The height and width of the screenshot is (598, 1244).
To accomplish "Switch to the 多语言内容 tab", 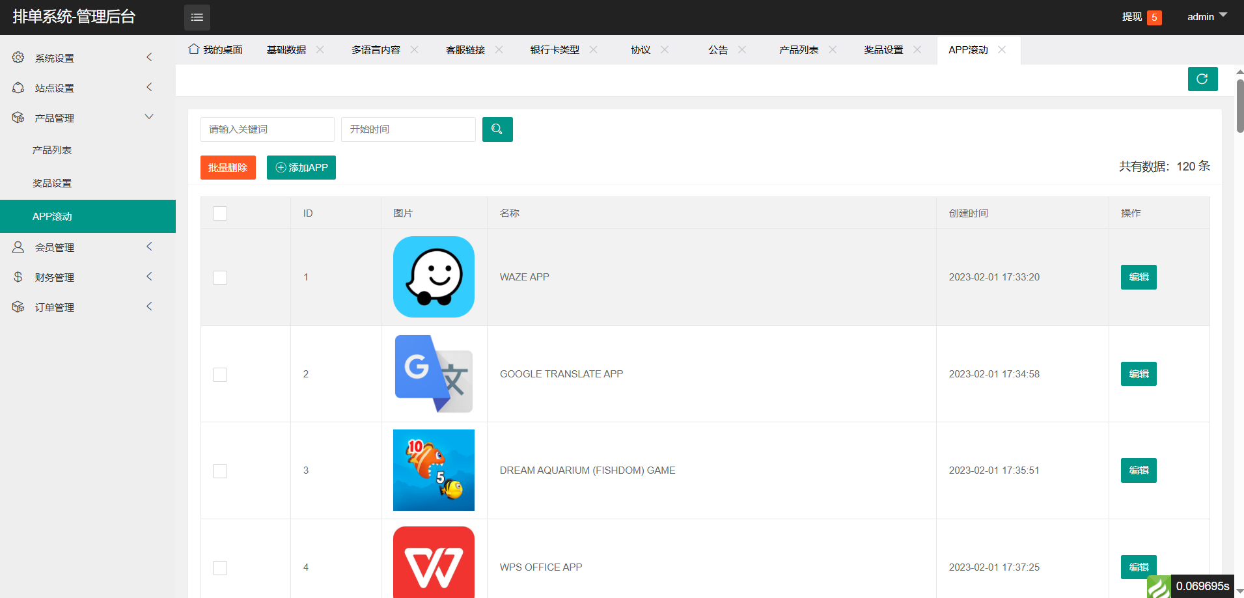I will click(376, 50).
